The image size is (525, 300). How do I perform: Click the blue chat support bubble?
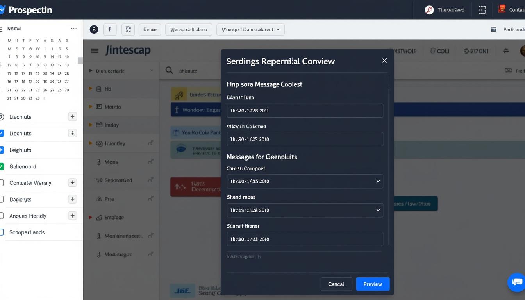517,282
